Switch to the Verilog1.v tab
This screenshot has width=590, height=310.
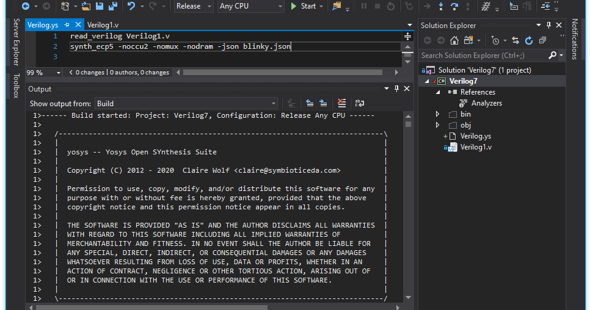click(103, 25)
